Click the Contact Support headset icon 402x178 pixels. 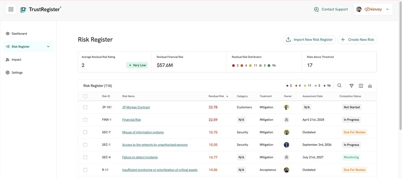point(316,9)
